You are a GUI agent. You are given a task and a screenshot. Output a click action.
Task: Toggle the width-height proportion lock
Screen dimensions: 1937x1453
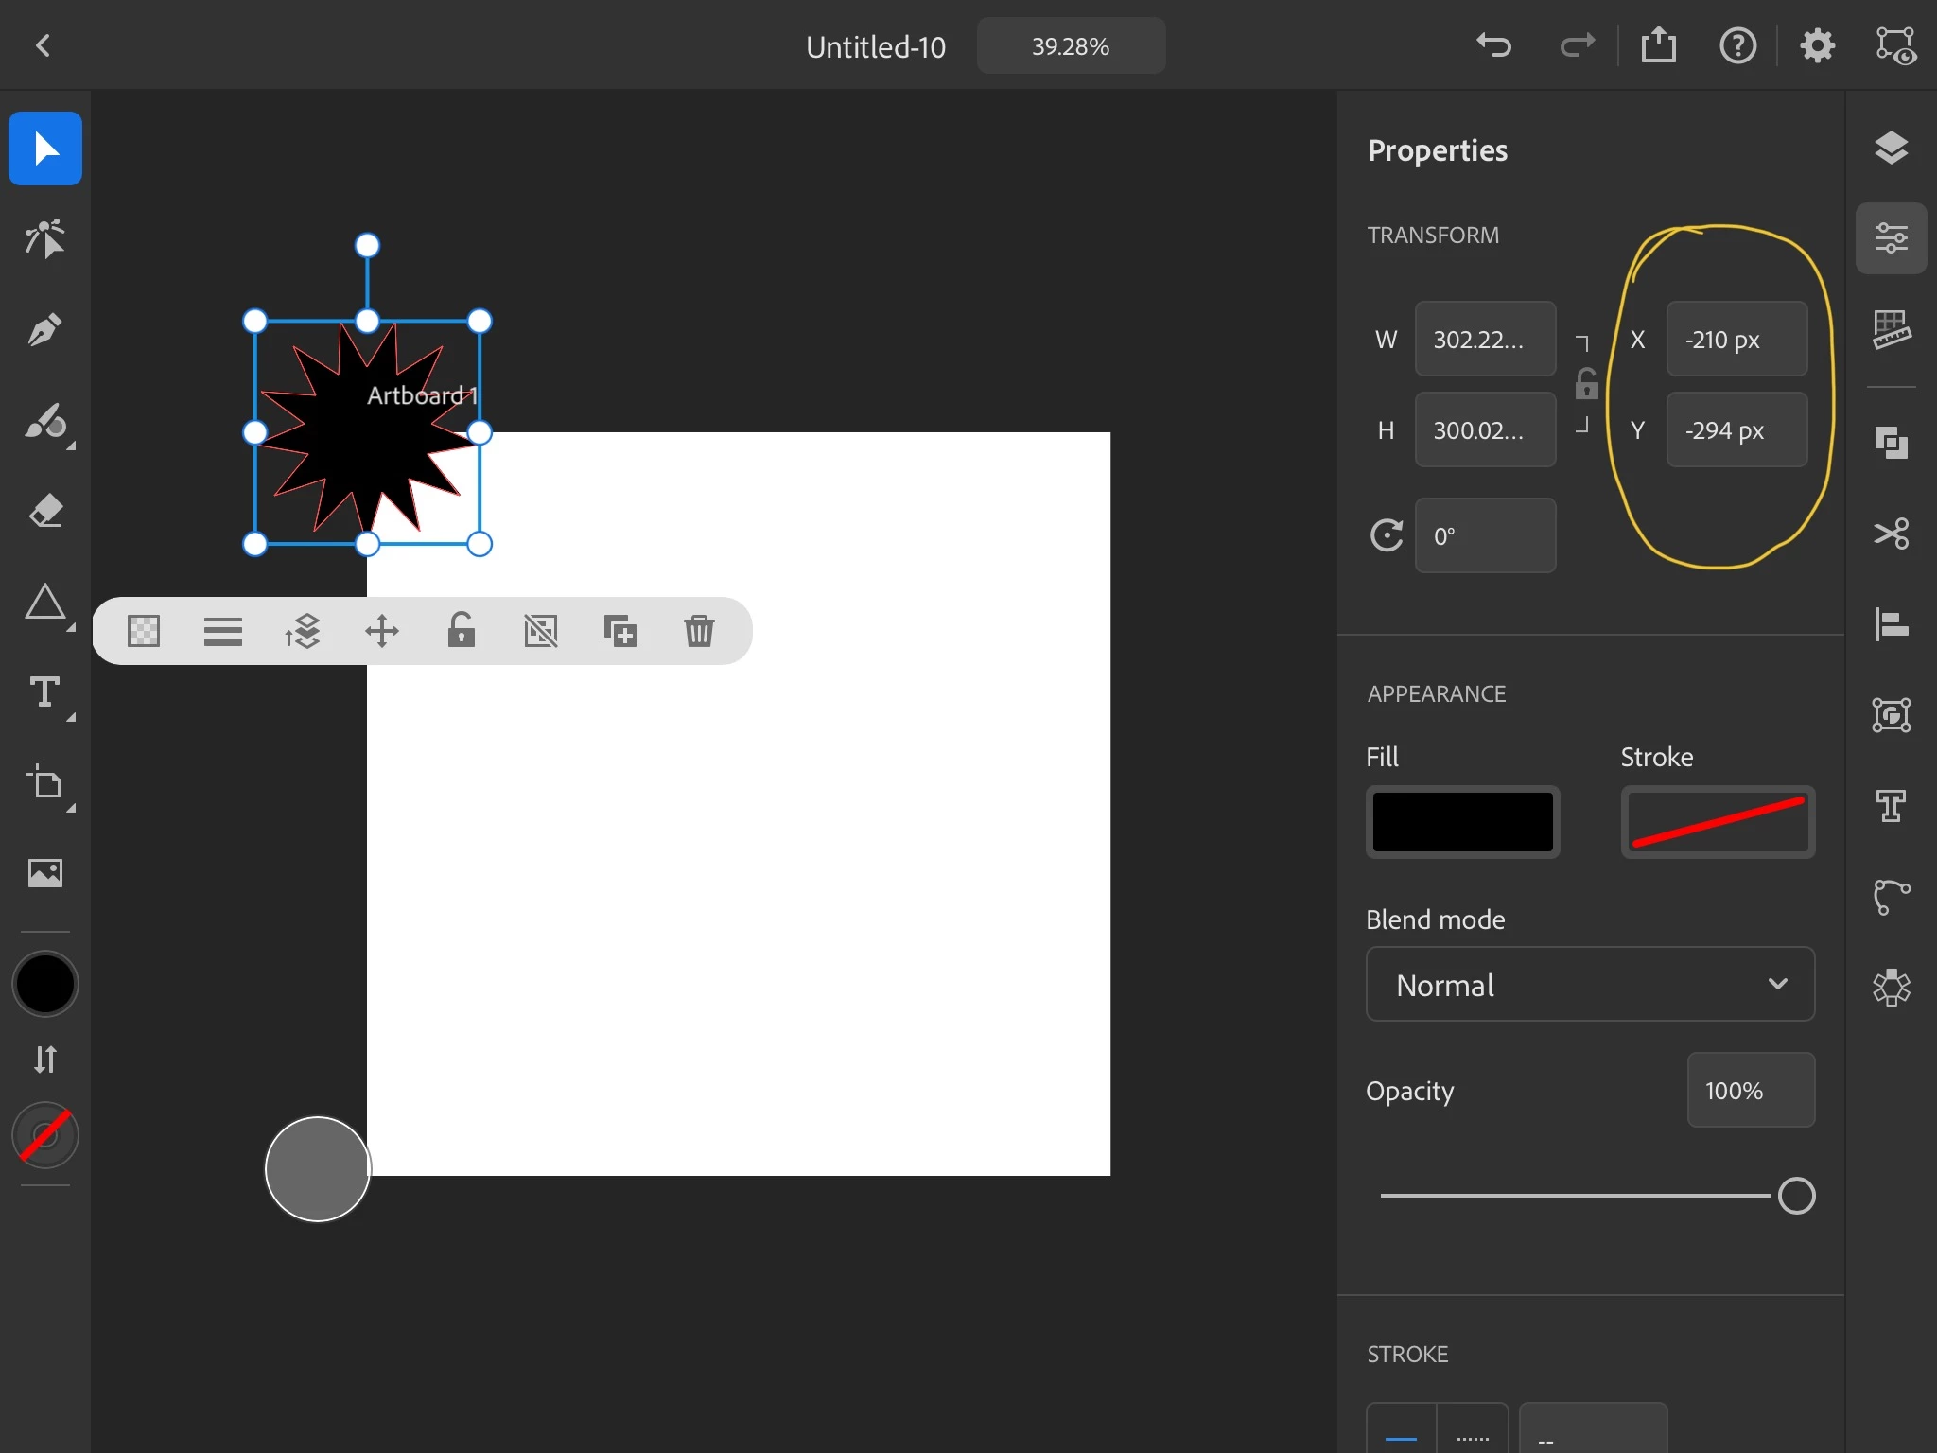[1586, 384]
